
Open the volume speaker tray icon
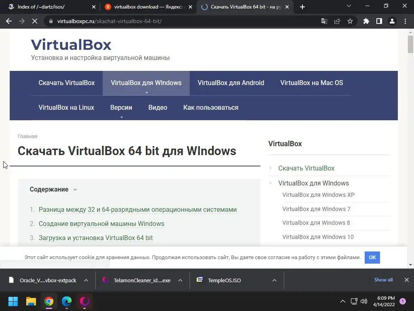click(x=364, y=301)
